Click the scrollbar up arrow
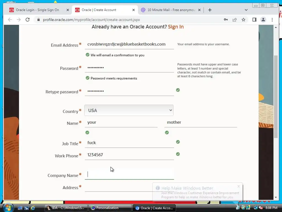 point(276,27)
